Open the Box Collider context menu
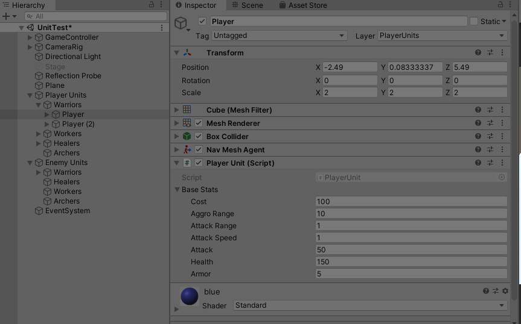 (502, 137)
